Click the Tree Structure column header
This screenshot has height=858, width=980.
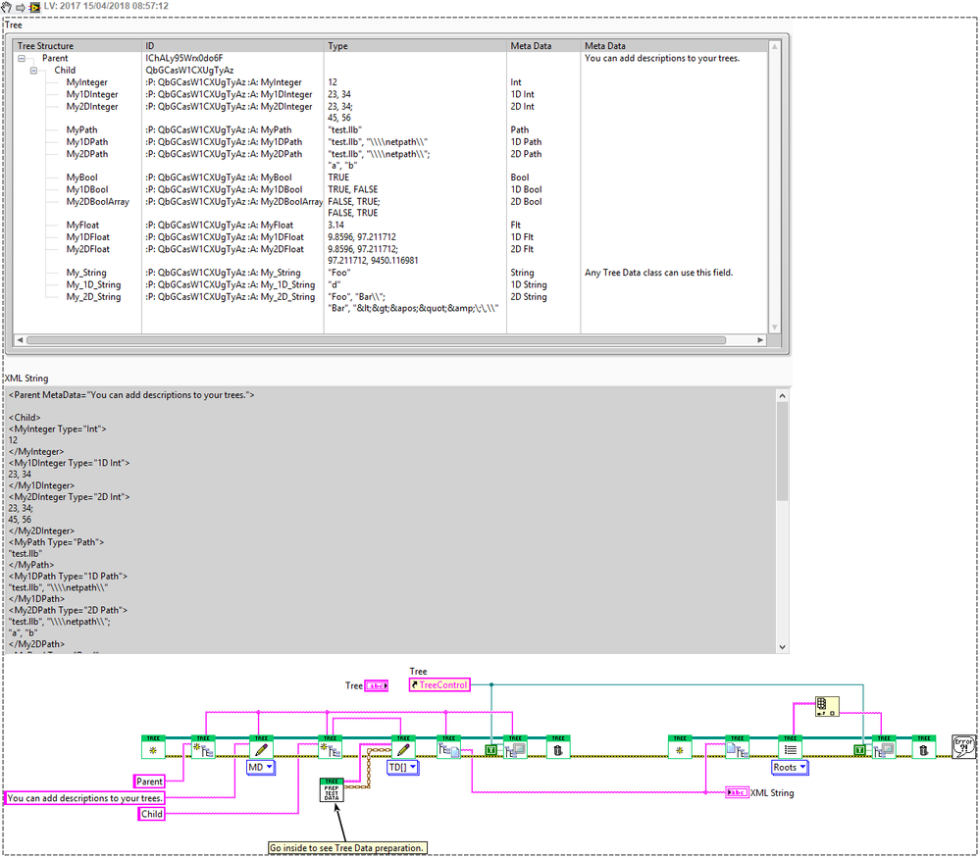click(x=77, y=46)
